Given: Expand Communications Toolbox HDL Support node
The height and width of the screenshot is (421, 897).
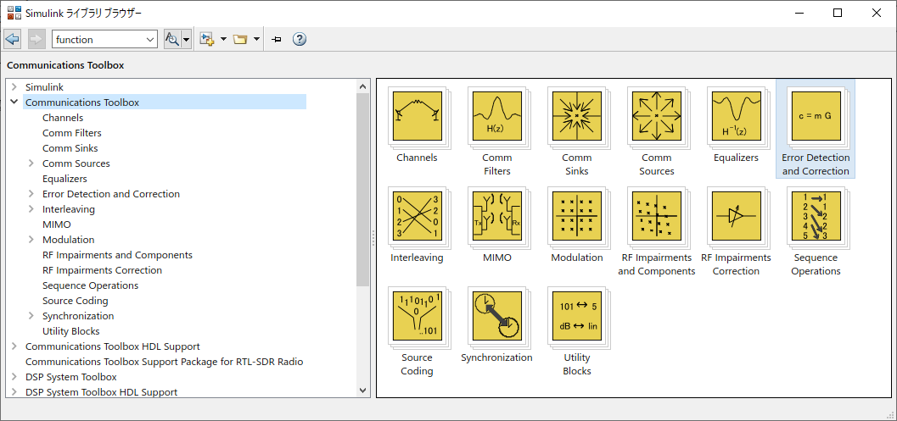Looking at the screenshot, I should [14, 346].
